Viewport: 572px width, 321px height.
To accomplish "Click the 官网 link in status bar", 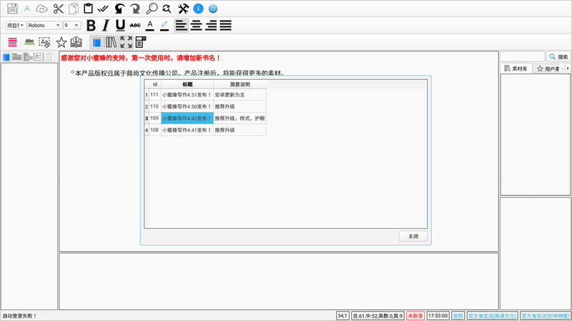I will (x=458, y=315).
